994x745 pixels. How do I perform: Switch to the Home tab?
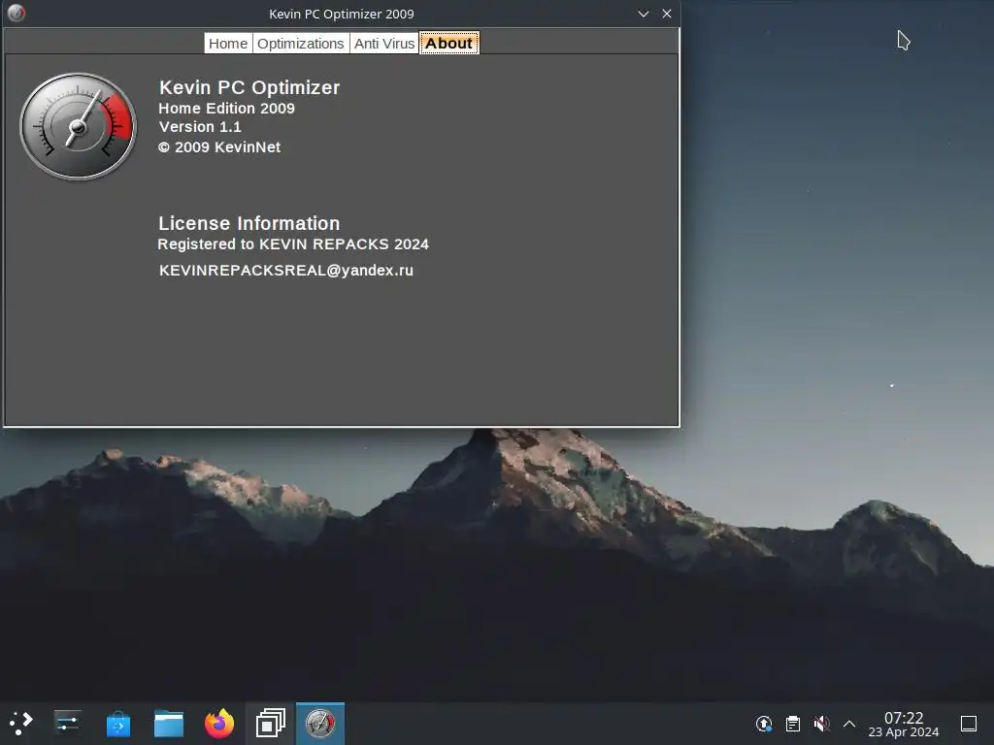(228, 43)
